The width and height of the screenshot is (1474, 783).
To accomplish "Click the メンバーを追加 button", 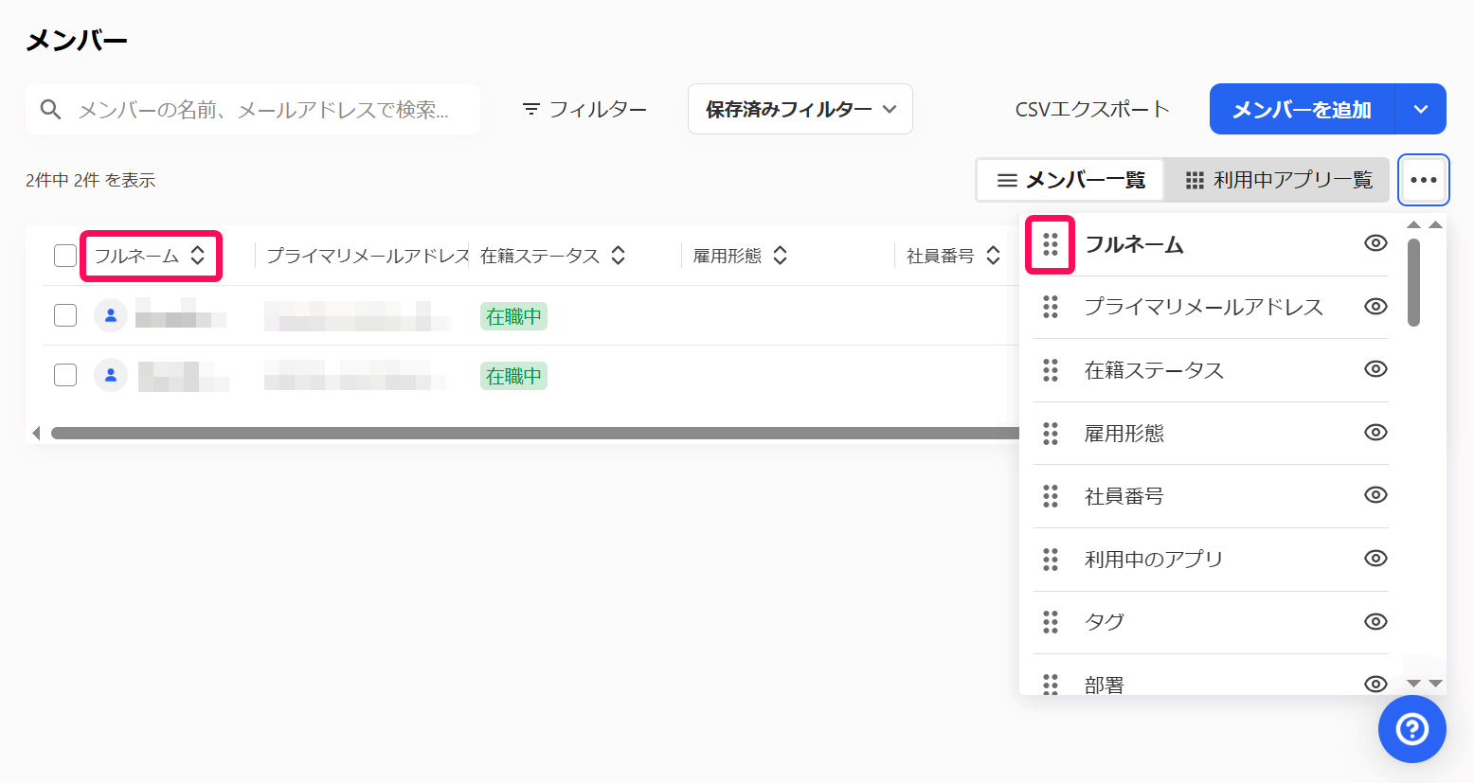I will pos(1302,109).
